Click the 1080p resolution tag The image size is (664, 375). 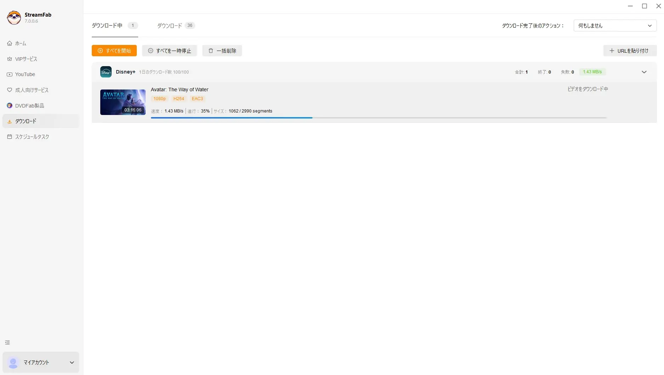pyautogui.click(x=159, y=99)
